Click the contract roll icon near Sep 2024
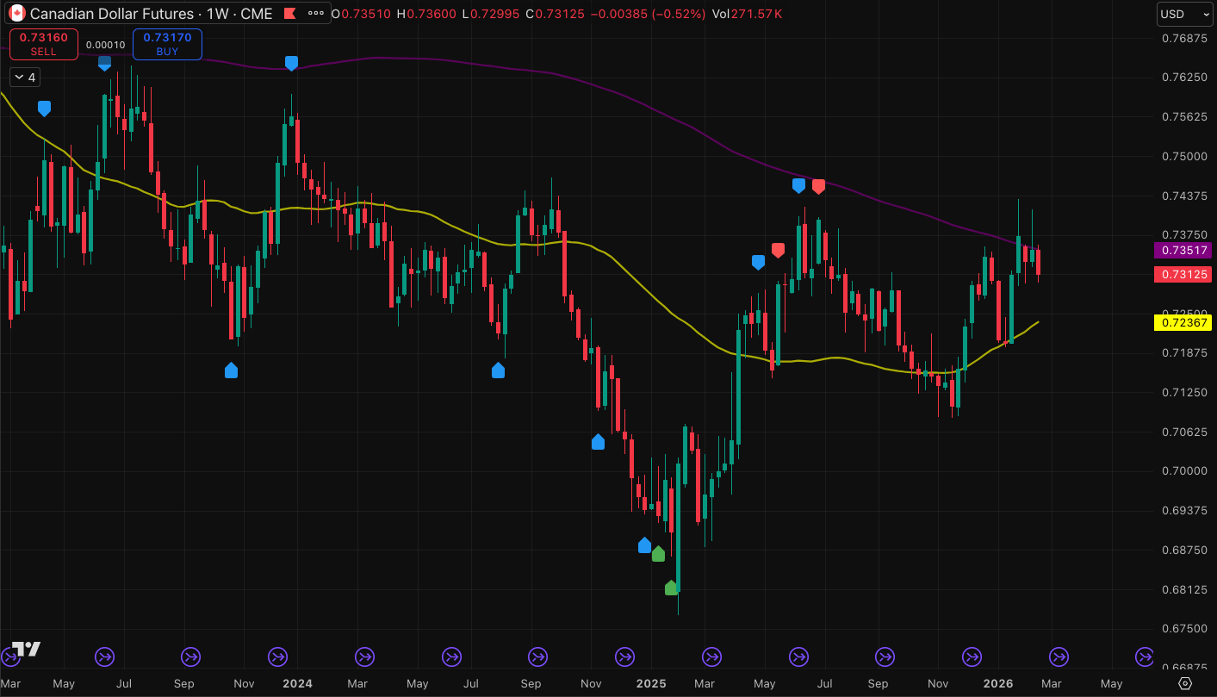This screenshot has height=697, width=1217. click(x=537, y=657)
